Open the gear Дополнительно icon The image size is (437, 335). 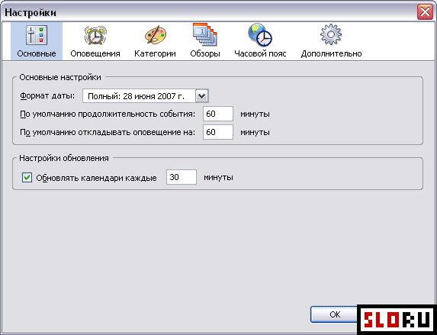click(x=331, y=34)
